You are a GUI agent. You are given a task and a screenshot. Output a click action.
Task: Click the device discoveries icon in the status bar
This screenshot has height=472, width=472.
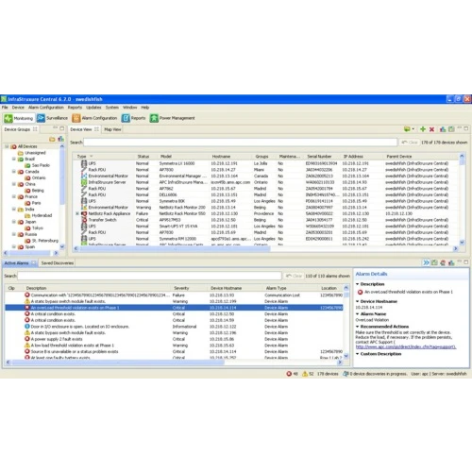(x=346, y=374)
